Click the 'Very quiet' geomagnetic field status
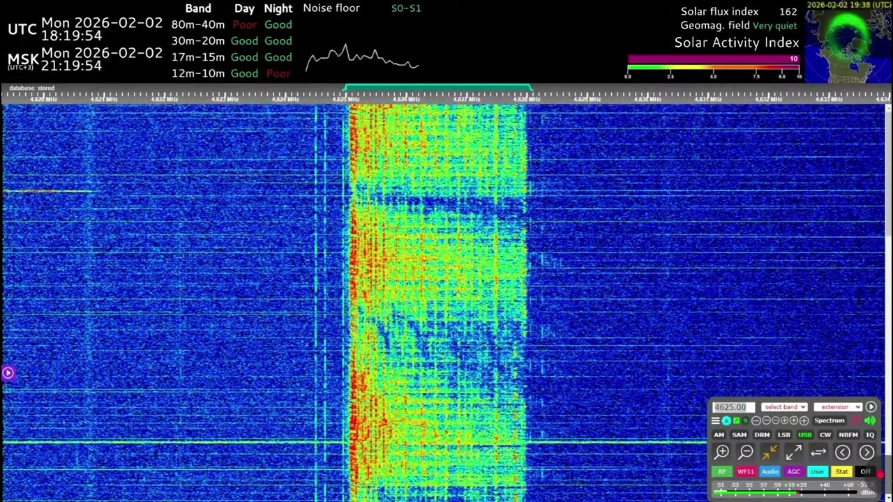The width and height of the screenshot is (893, 502). 774,26
